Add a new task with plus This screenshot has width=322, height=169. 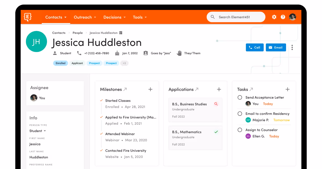coord(287,89)
